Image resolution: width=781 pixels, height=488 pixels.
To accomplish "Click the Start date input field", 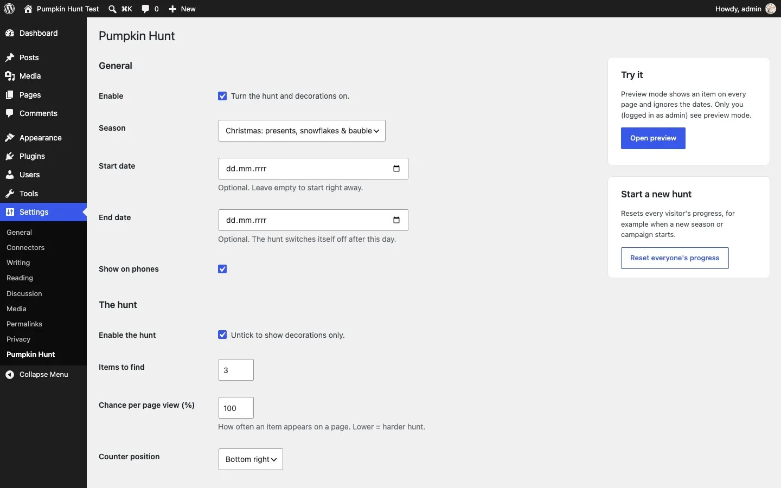I will pos(313,169).
